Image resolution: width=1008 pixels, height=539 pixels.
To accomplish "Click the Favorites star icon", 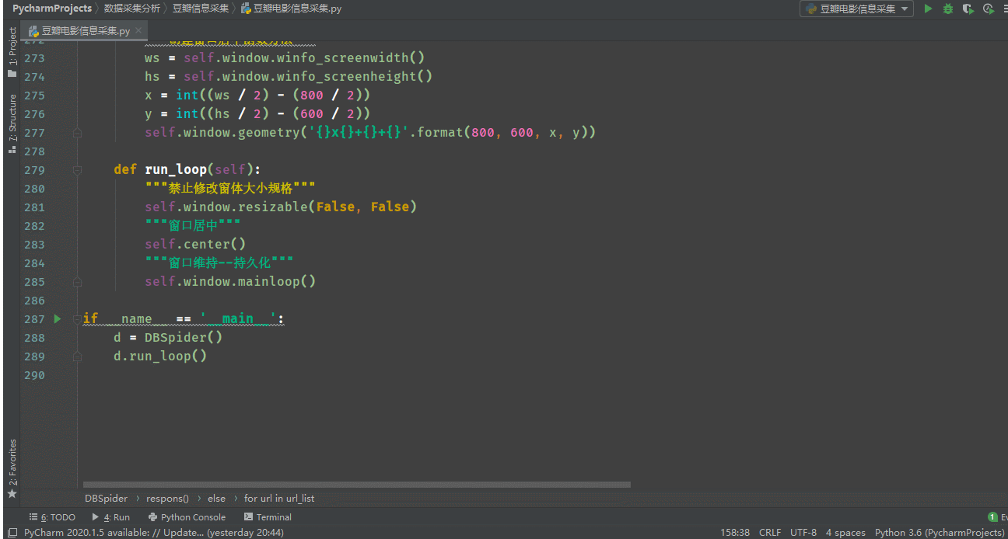I will [12, 494].
